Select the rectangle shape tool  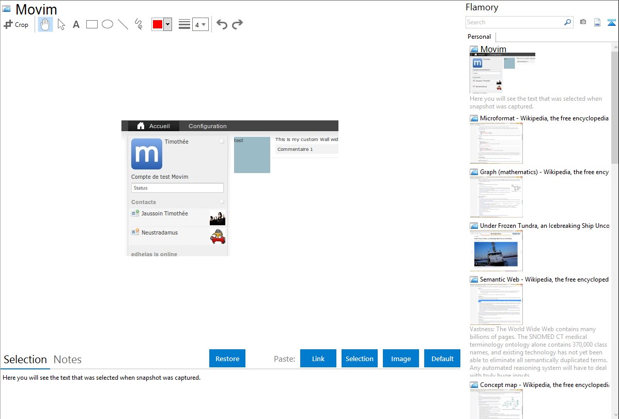91,24
